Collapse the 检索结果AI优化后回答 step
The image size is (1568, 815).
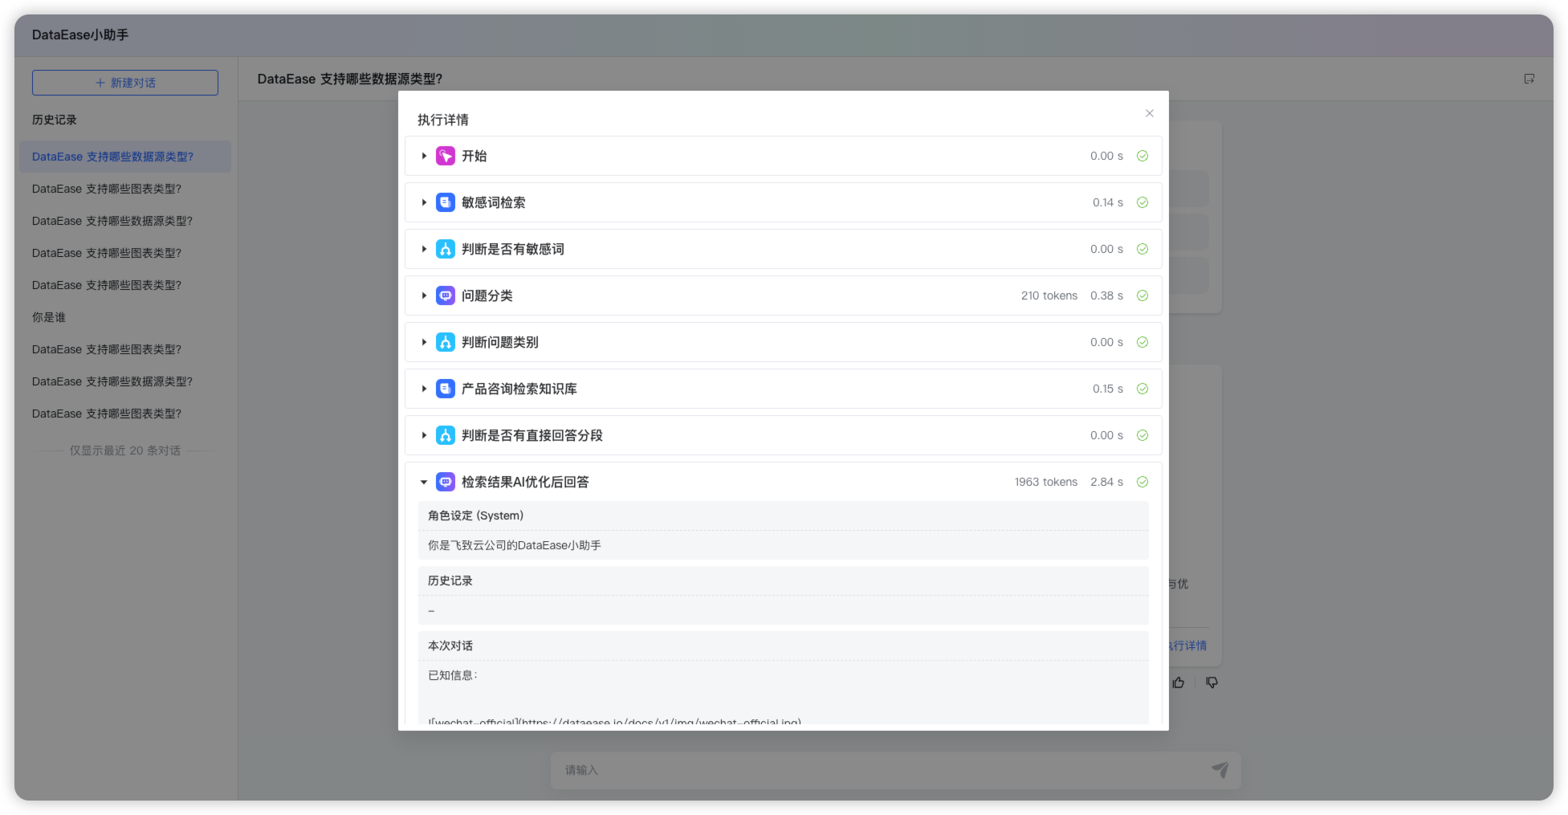pos(424,482)
